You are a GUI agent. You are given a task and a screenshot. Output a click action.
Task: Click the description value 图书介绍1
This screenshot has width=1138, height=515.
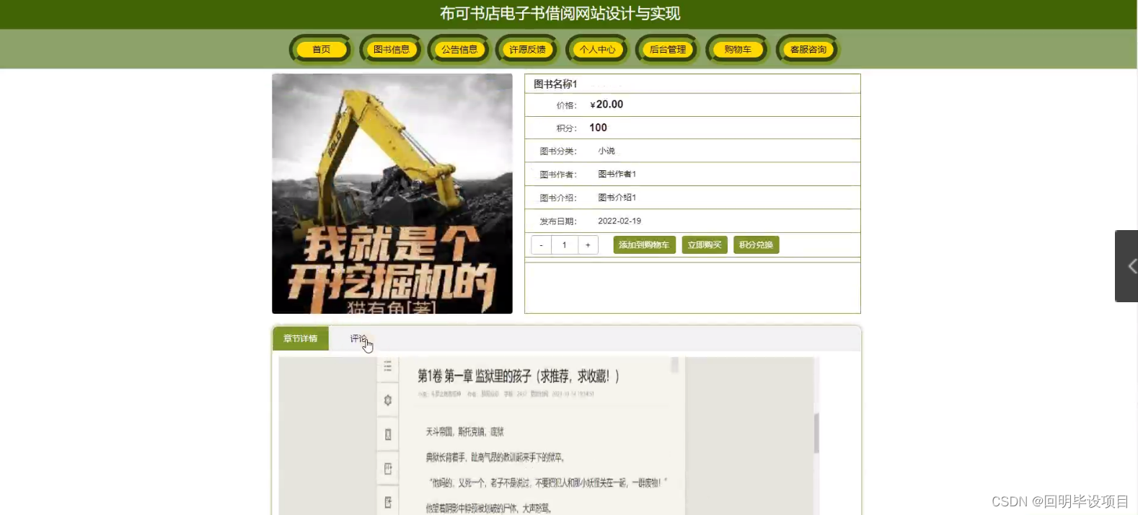(617, 197)
